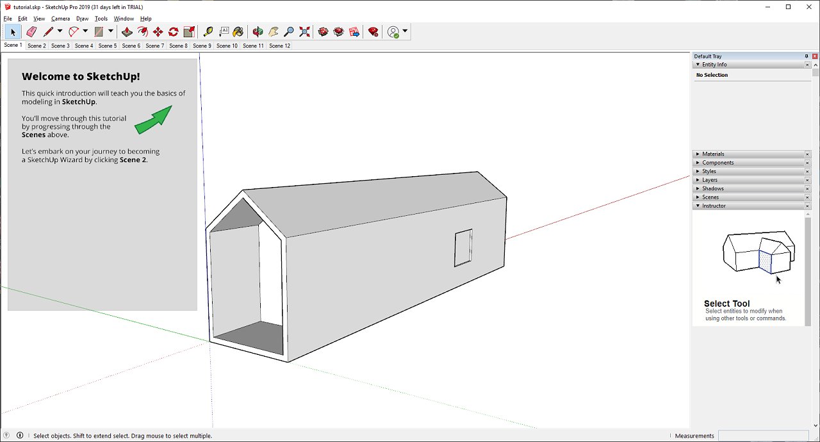Pin the Default Tray with auto-hide toggle
820x442 pixels.
[x=807, y=56]
